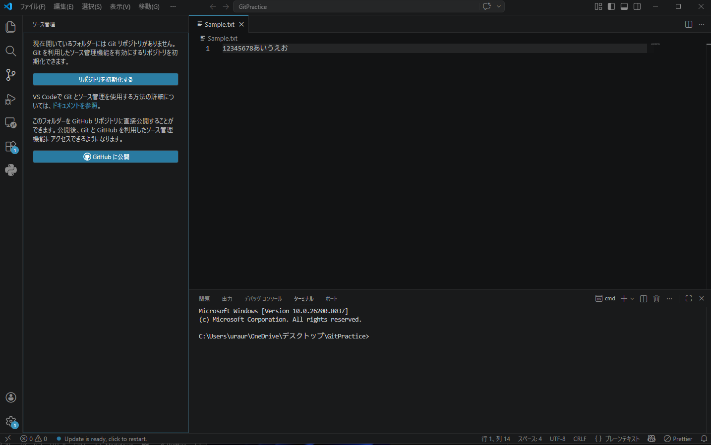This screenshot has height=445, width=711.
Task: Toggle the bottom panel layout button
Action: tap(624, 6)
